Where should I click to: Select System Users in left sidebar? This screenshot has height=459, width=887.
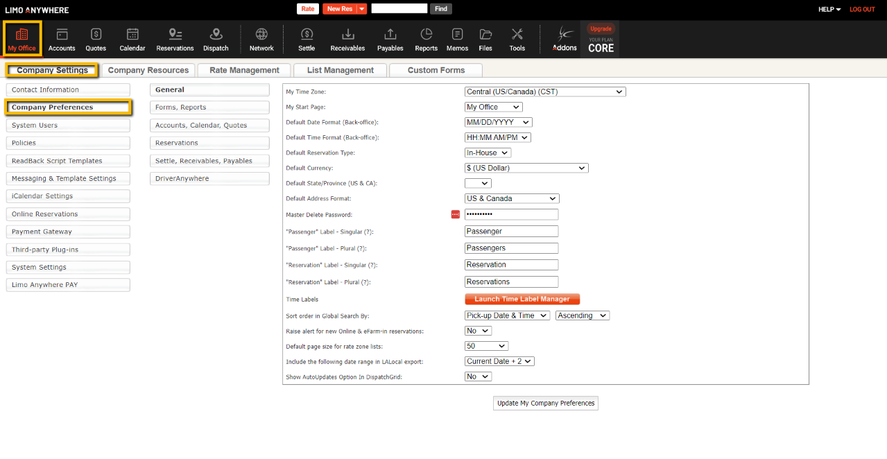tap(68, 125)
